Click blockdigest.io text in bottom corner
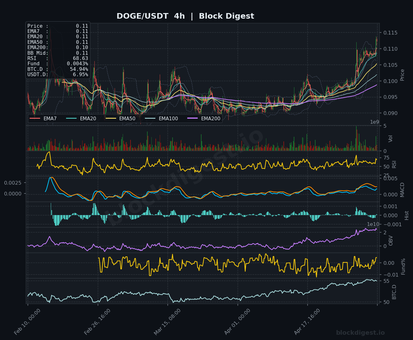 [x=360, y=333]
